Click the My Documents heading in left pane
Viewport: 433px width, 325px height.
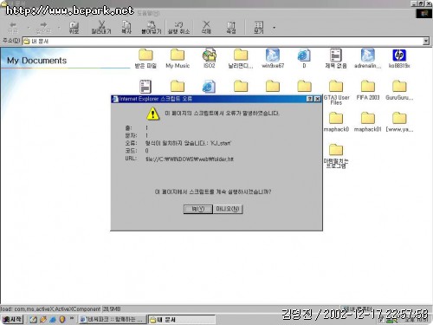(36, 61)
